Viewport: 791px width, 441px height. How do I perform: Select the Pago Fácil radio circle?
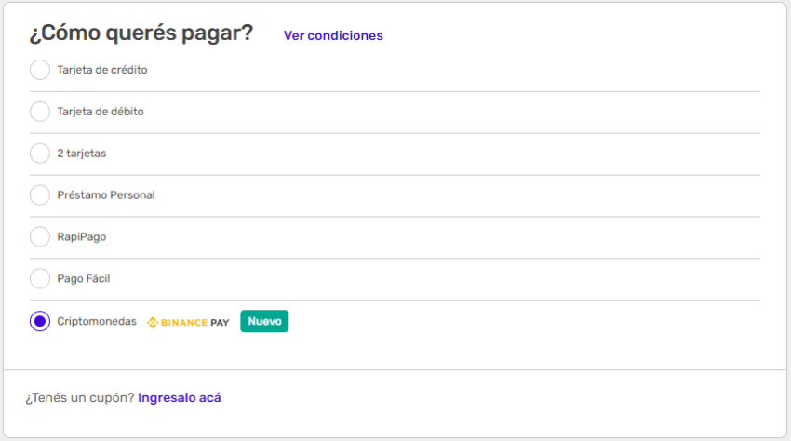pyautogui.click(x=40, y=278)
